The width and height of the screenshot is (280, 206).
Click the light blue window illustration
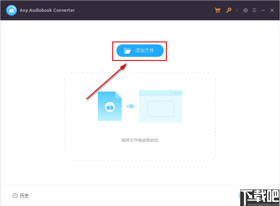(161, 106)
